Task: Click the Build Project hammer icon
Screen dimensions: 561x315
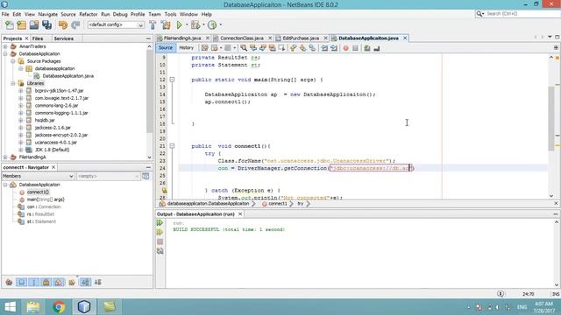Action: coord(153,25)
